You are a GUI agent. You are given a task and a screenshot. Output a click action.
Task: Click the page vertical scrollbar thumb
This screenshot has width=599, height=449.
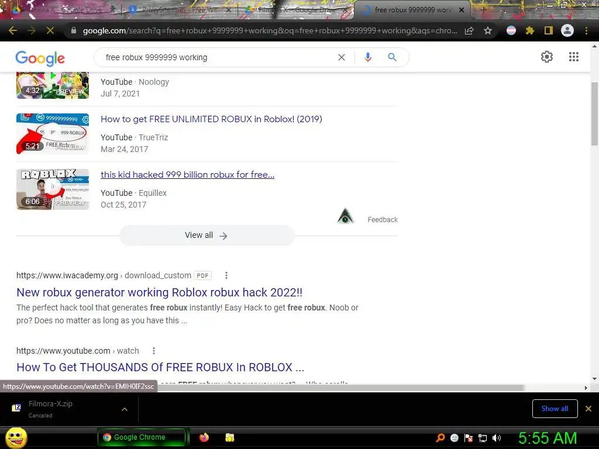pos(594,114)
